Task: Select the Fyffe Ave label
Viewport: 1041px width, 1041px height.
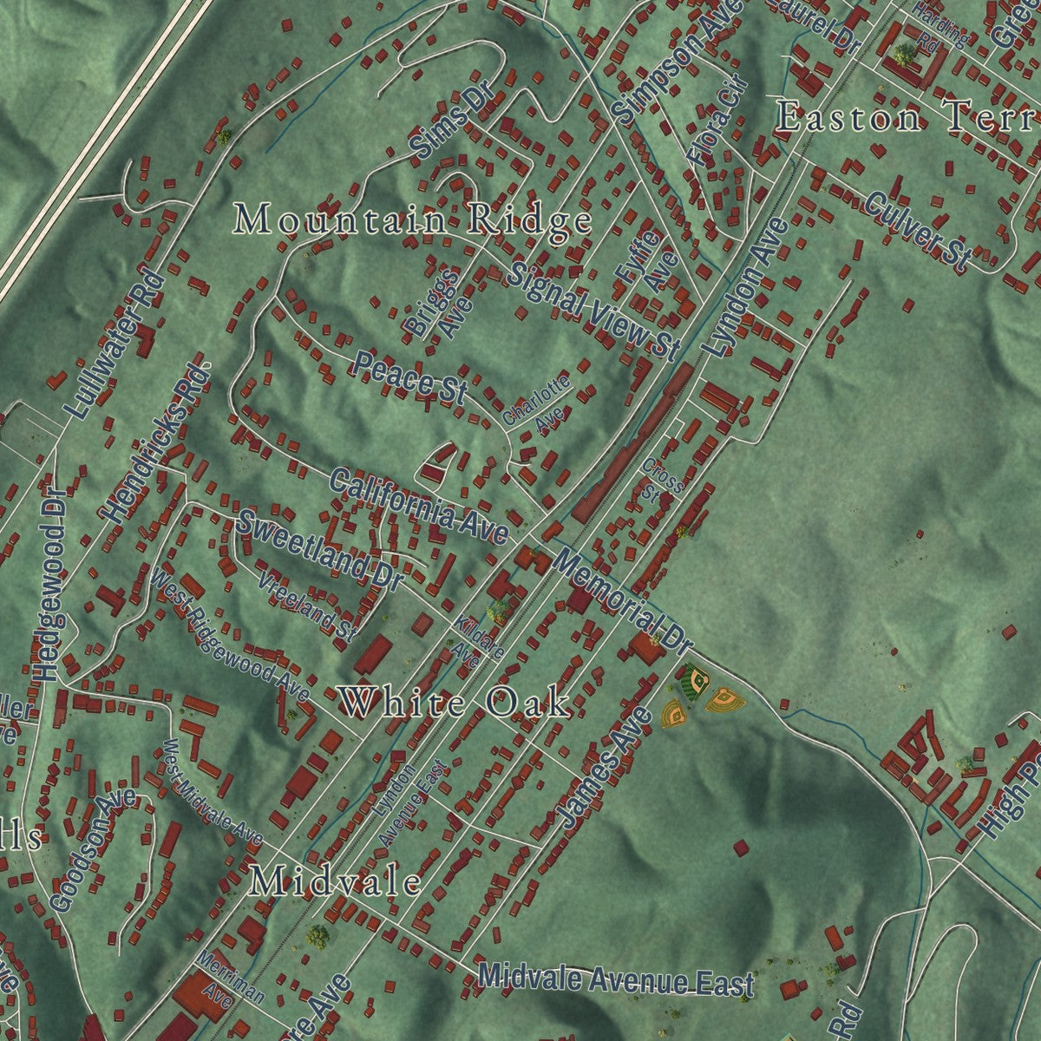Action: (x=646, y=259)
